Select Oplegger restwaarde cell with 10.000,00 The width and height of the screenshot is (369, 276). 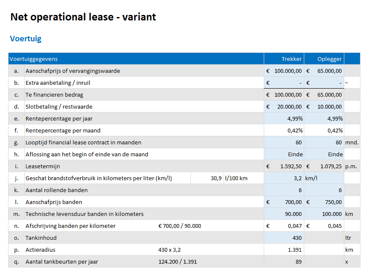324,106
